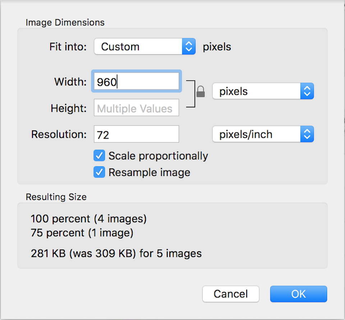
Task: Click the 'Resample image' label text
Action: coord(149,172)
